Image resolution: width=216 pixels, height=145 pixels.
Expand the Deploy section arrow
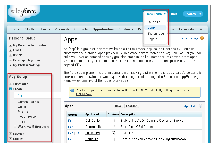(x=10, y=139)
